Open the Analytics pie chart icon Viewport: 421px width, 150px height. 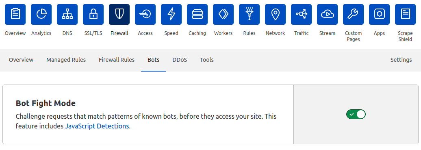41,14
